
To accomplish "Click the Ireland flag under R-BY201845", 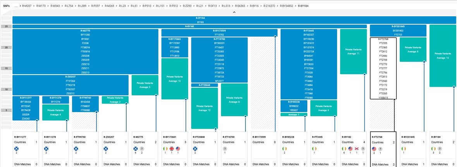I will [x=404, y=148].
